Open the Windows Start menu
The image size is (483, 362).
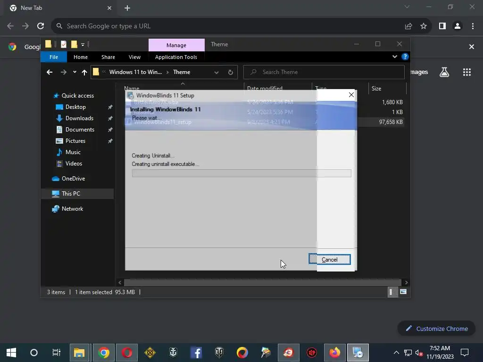click(11, 353)
